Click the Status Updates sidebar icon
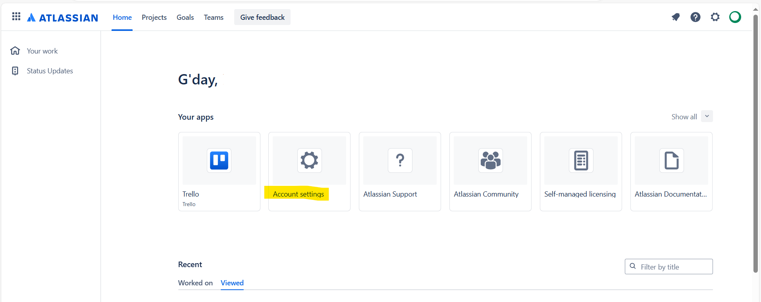This screenshot has width=761, height=302. [15, 71]
